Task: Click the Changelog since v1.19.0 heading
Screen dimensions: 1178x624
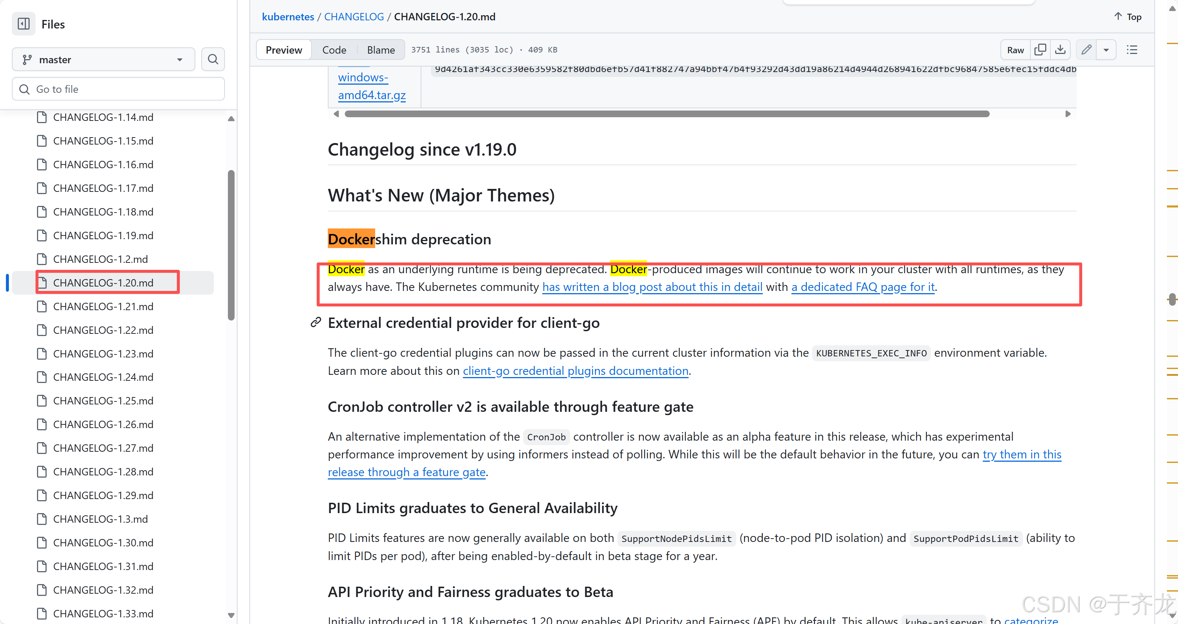Action: coord(422,149)
